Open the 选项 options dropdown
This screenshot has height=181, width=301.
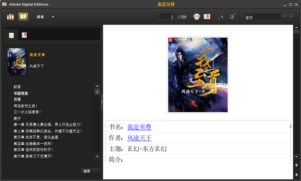tap(91, 171)
